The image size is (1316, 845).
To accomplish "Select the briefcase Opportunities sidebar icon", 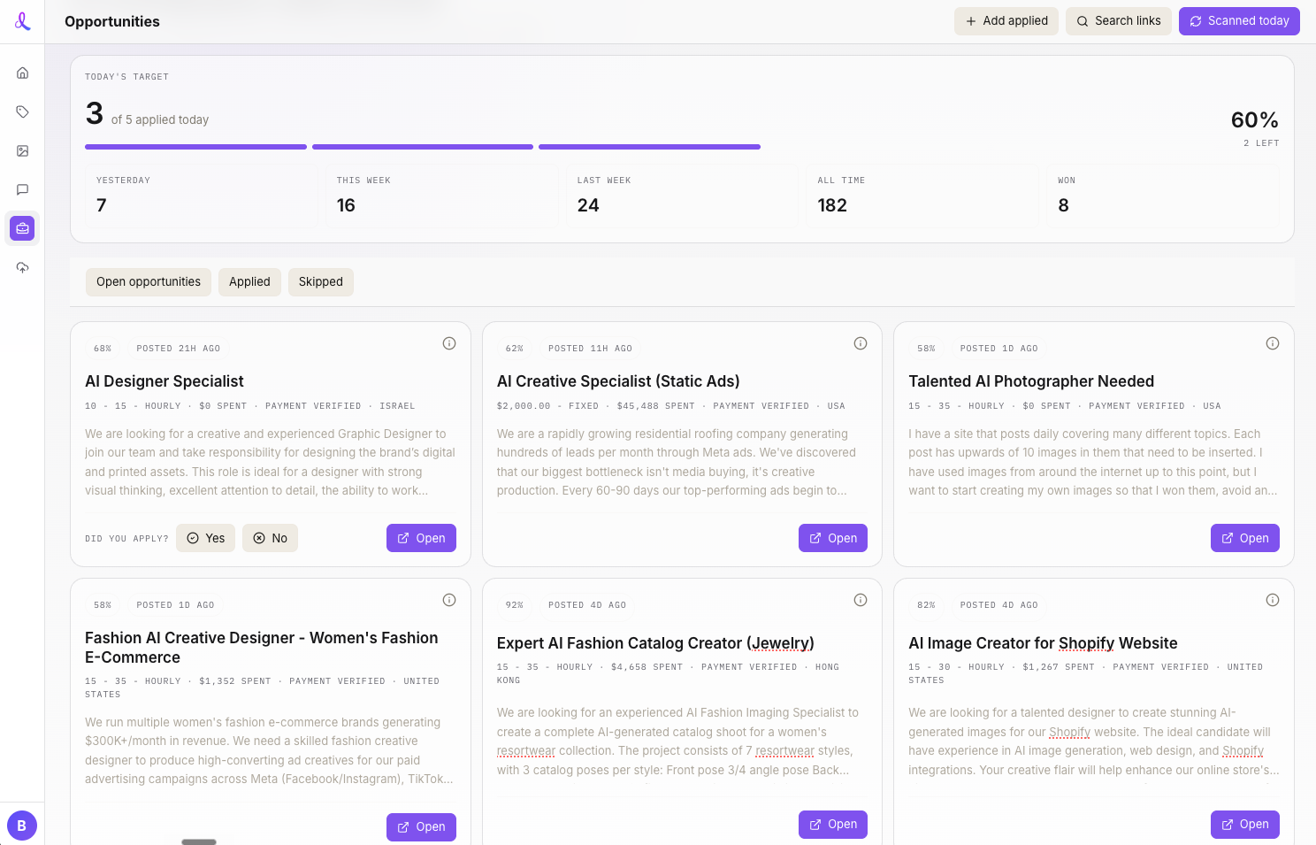I will click(x=22, y=228).
